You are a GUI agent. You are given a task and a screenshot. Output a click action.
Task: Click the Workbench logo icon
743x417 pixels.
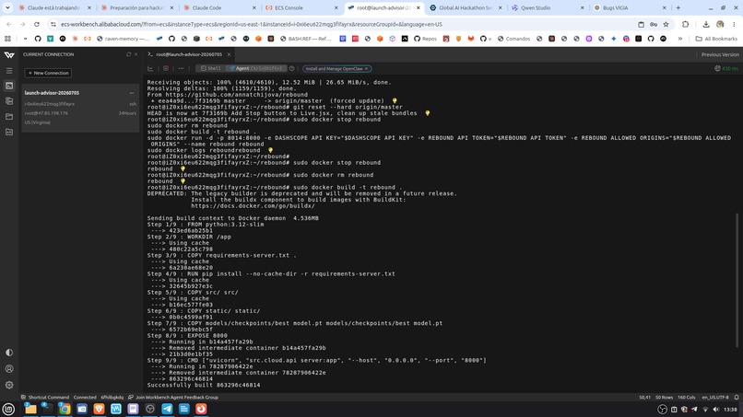point(9,55)
